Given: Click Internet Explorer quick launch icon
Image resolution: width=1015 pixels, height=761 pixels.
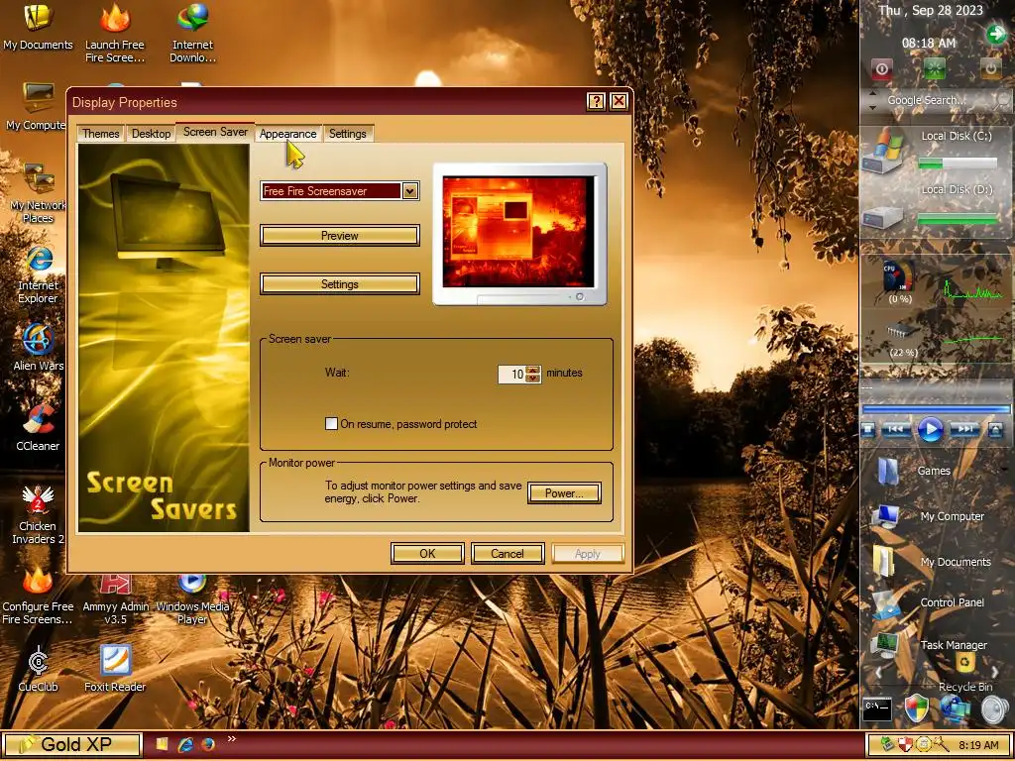Looking at the screenshot, I should pyautogui.click(x=185, y=745).
